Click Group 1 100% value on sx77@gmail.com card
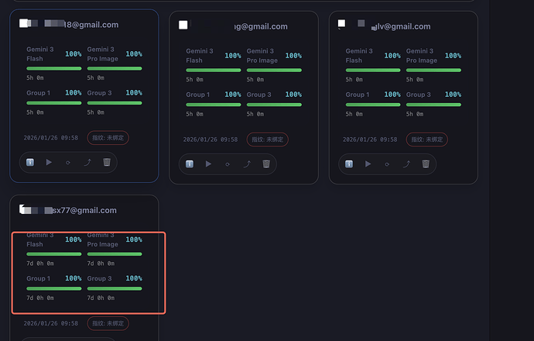534x341 pixels. pyautogui.click(x=74, y=278)
